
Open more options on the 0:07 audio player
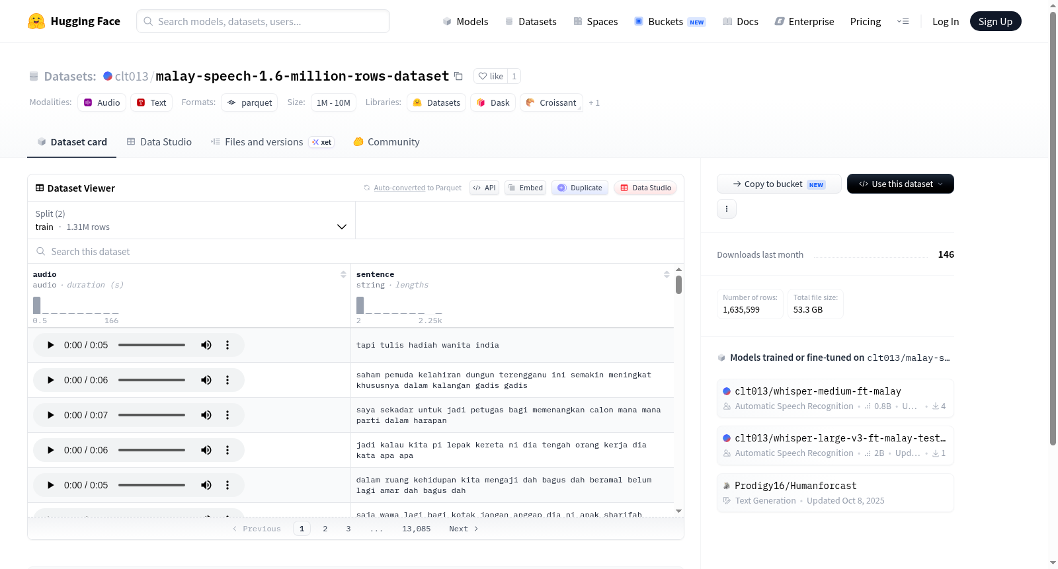227,415
